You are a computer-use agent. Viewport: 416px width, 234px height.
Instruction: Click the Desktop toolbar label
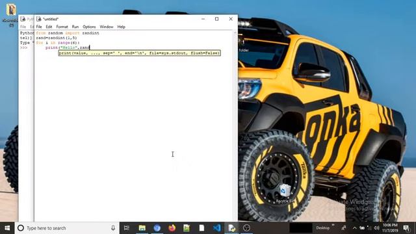coord(322,228)
